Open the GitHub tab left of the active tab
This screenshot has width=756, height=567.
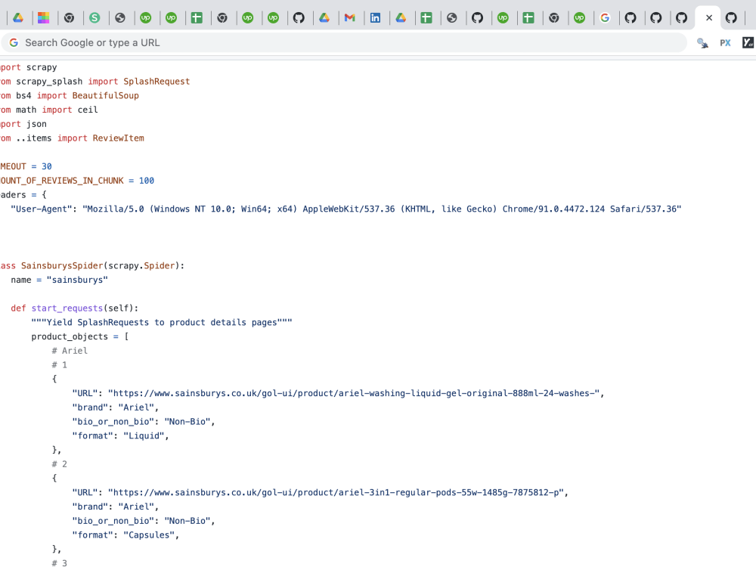coord(681,18)
